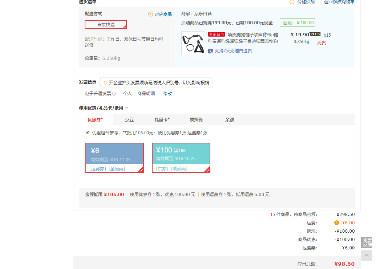Click the 总重量 5.250kg text

click(x=102, y=58)
